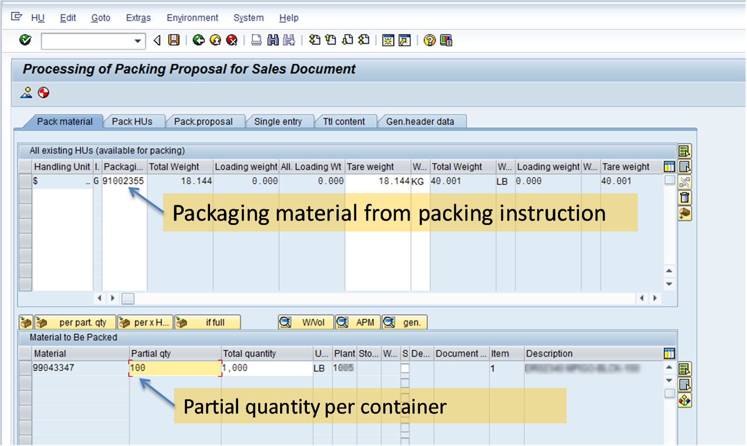Select the Create Handling Unit pack icon
The height and width of the screenshot is (446, 747).
(x=26, y=322)
